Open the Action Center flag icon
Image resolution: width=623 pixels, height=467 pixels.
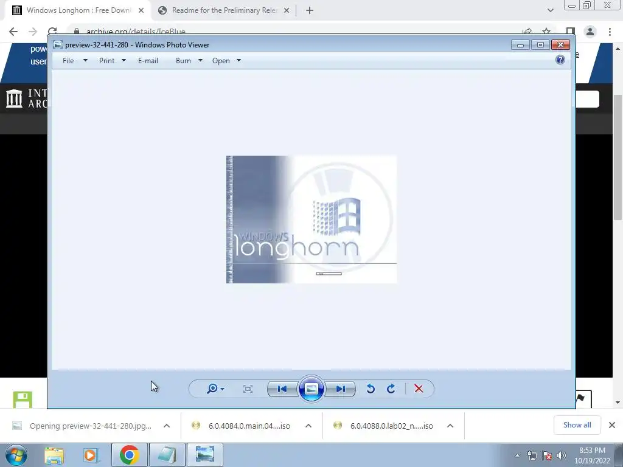tap(547, 455)
